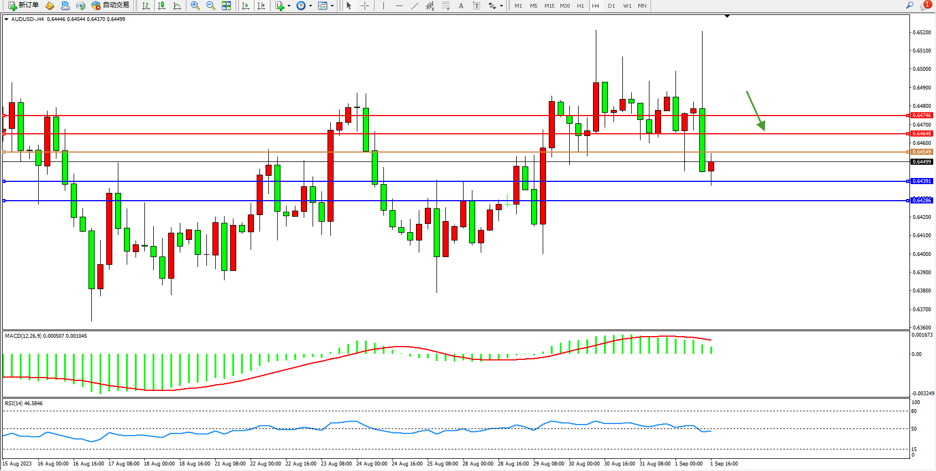Click the New Order (新订单) button
Viewport: 936px width, 471px height.
(24, 6)
